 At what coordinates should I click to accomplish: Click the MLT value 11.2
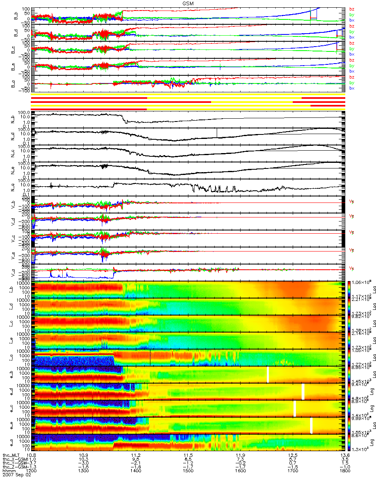[136, 455]
